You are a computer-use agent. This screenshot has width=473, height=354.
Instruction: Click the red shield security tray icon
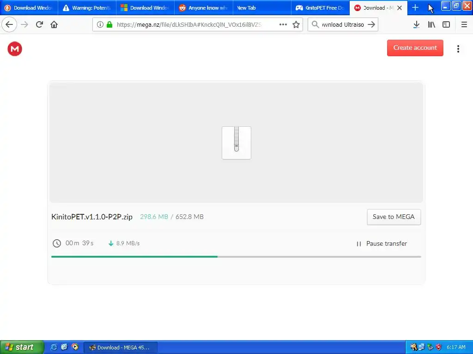(439, 347)
